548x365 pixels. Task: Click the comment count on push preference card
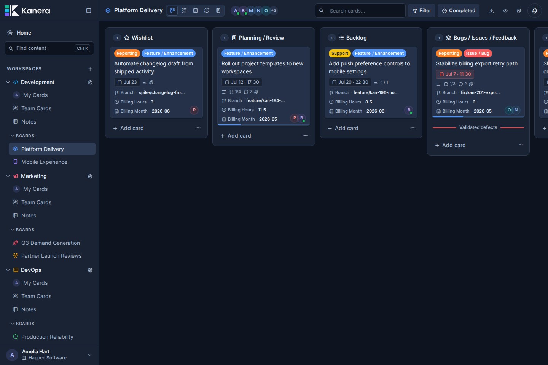384,83
